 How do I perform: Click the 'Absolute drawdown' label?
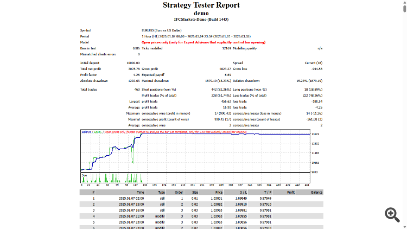[94, 81]
